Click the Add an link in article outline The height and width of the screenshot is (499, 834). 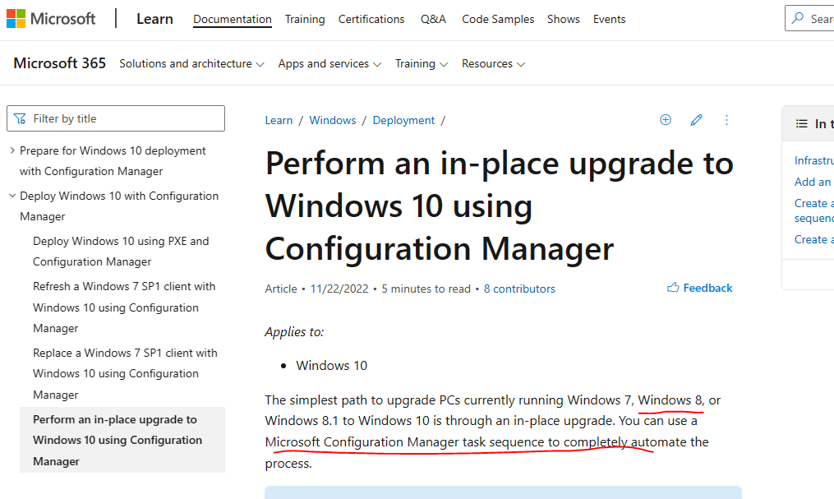click(813, 182)
